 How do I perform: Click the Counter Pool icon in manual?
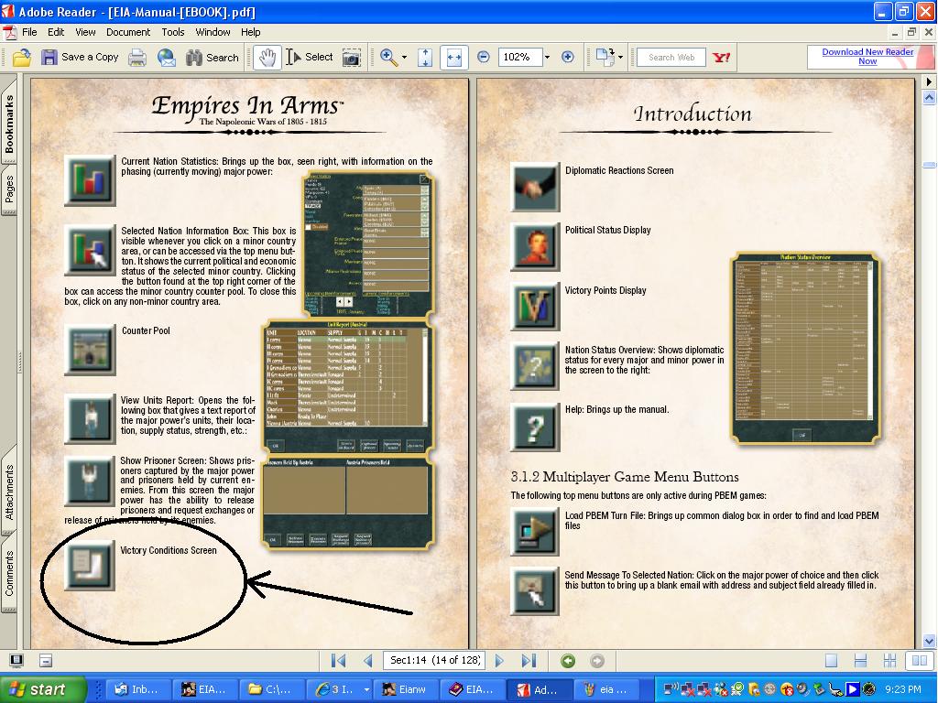click(90, 350)
